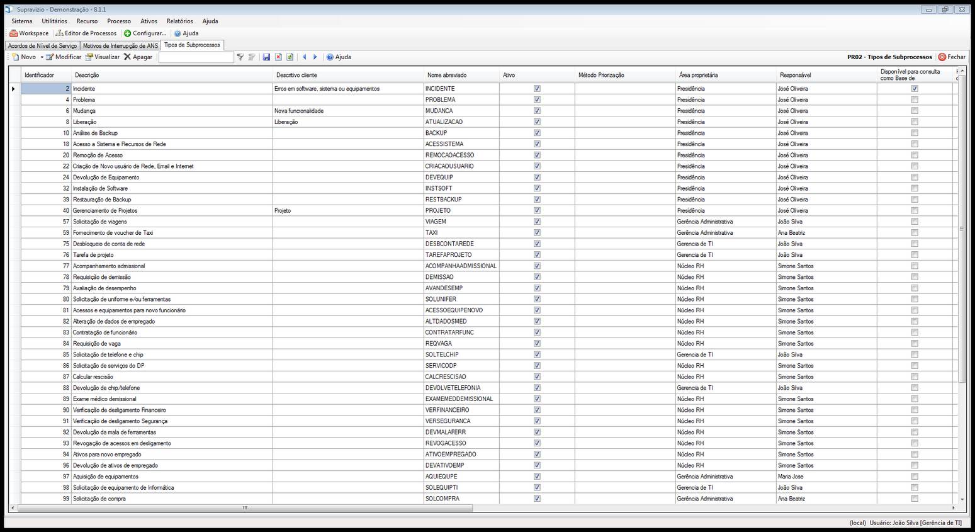Uncheck Ativo for the Incidente row
Screen dimensions: 975x532
tap(537, 89)
